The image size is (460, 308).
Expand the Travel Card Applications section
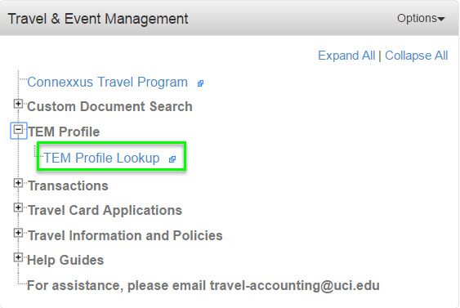(x=18, y=208)
